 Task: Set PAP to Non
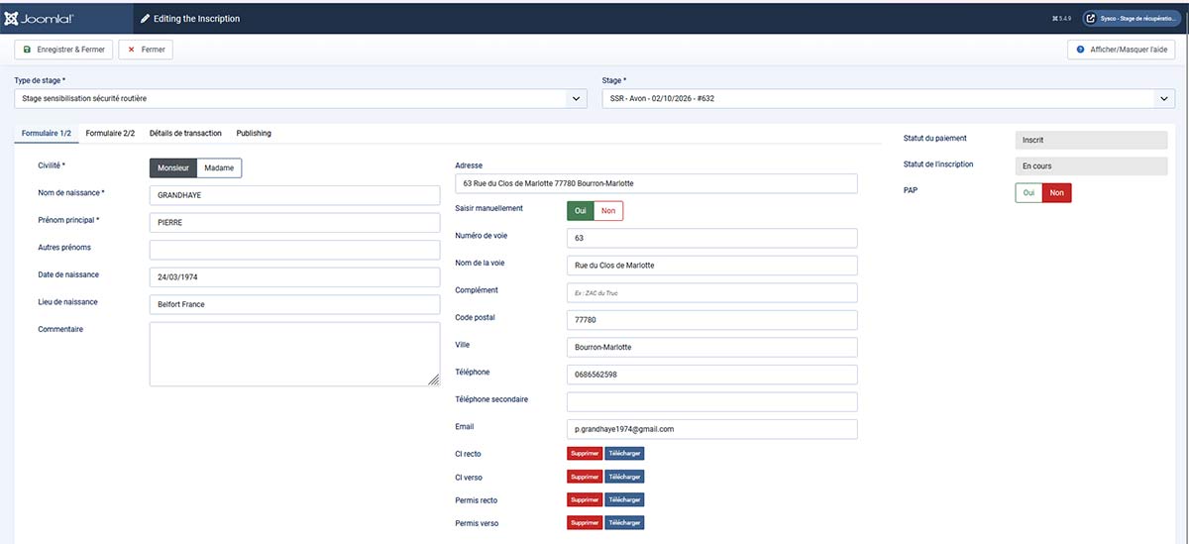(1057, 193)
